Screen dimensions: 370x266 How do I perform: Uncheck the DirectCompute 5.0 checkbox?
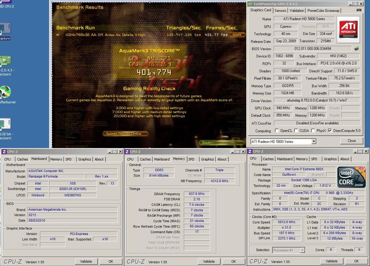(330, 131)
